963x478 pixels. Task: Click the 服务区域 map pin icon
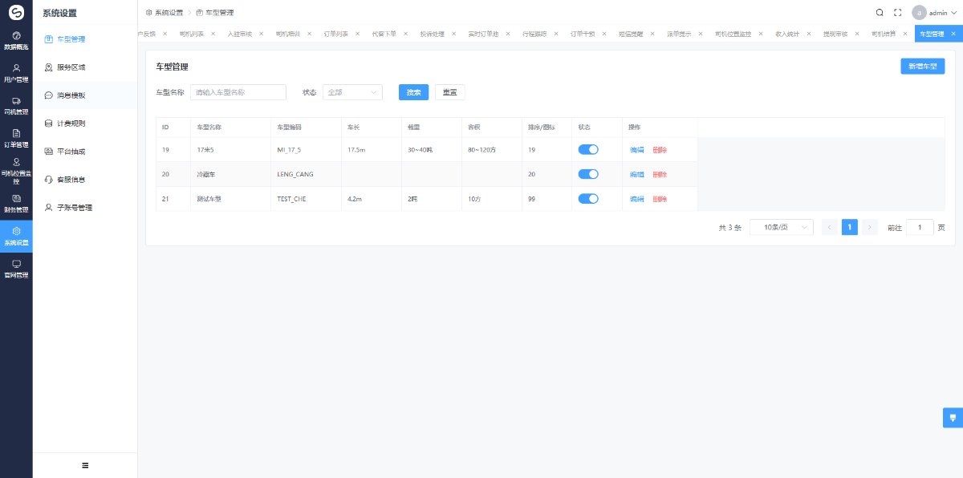(x=48, y=67)
